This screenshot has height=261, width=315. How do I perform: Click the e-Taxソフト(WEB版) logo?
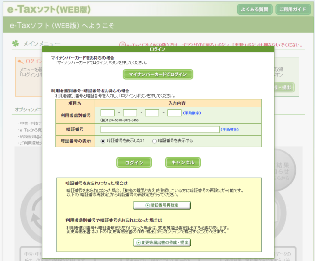pos(49,9)
